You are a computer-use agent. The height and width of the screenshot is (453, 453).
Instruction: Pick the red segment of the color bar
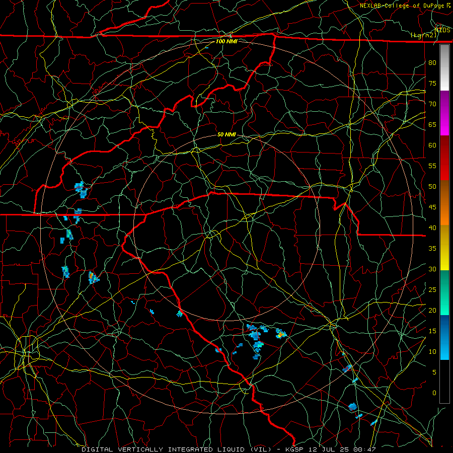[444, 159]
